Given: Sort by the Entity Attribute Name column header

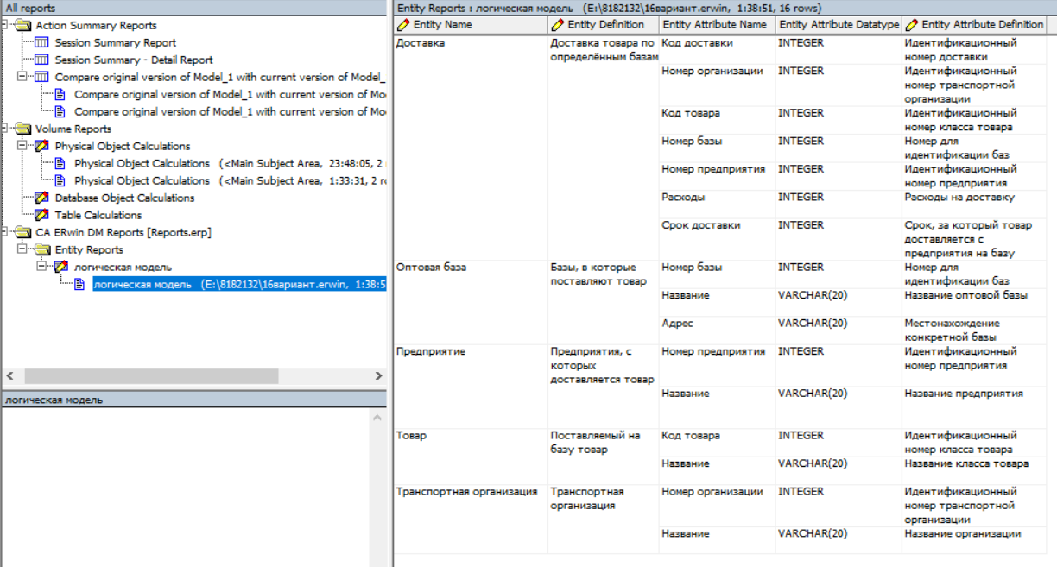Looking at the screenshot, I should tap(715, 25).
